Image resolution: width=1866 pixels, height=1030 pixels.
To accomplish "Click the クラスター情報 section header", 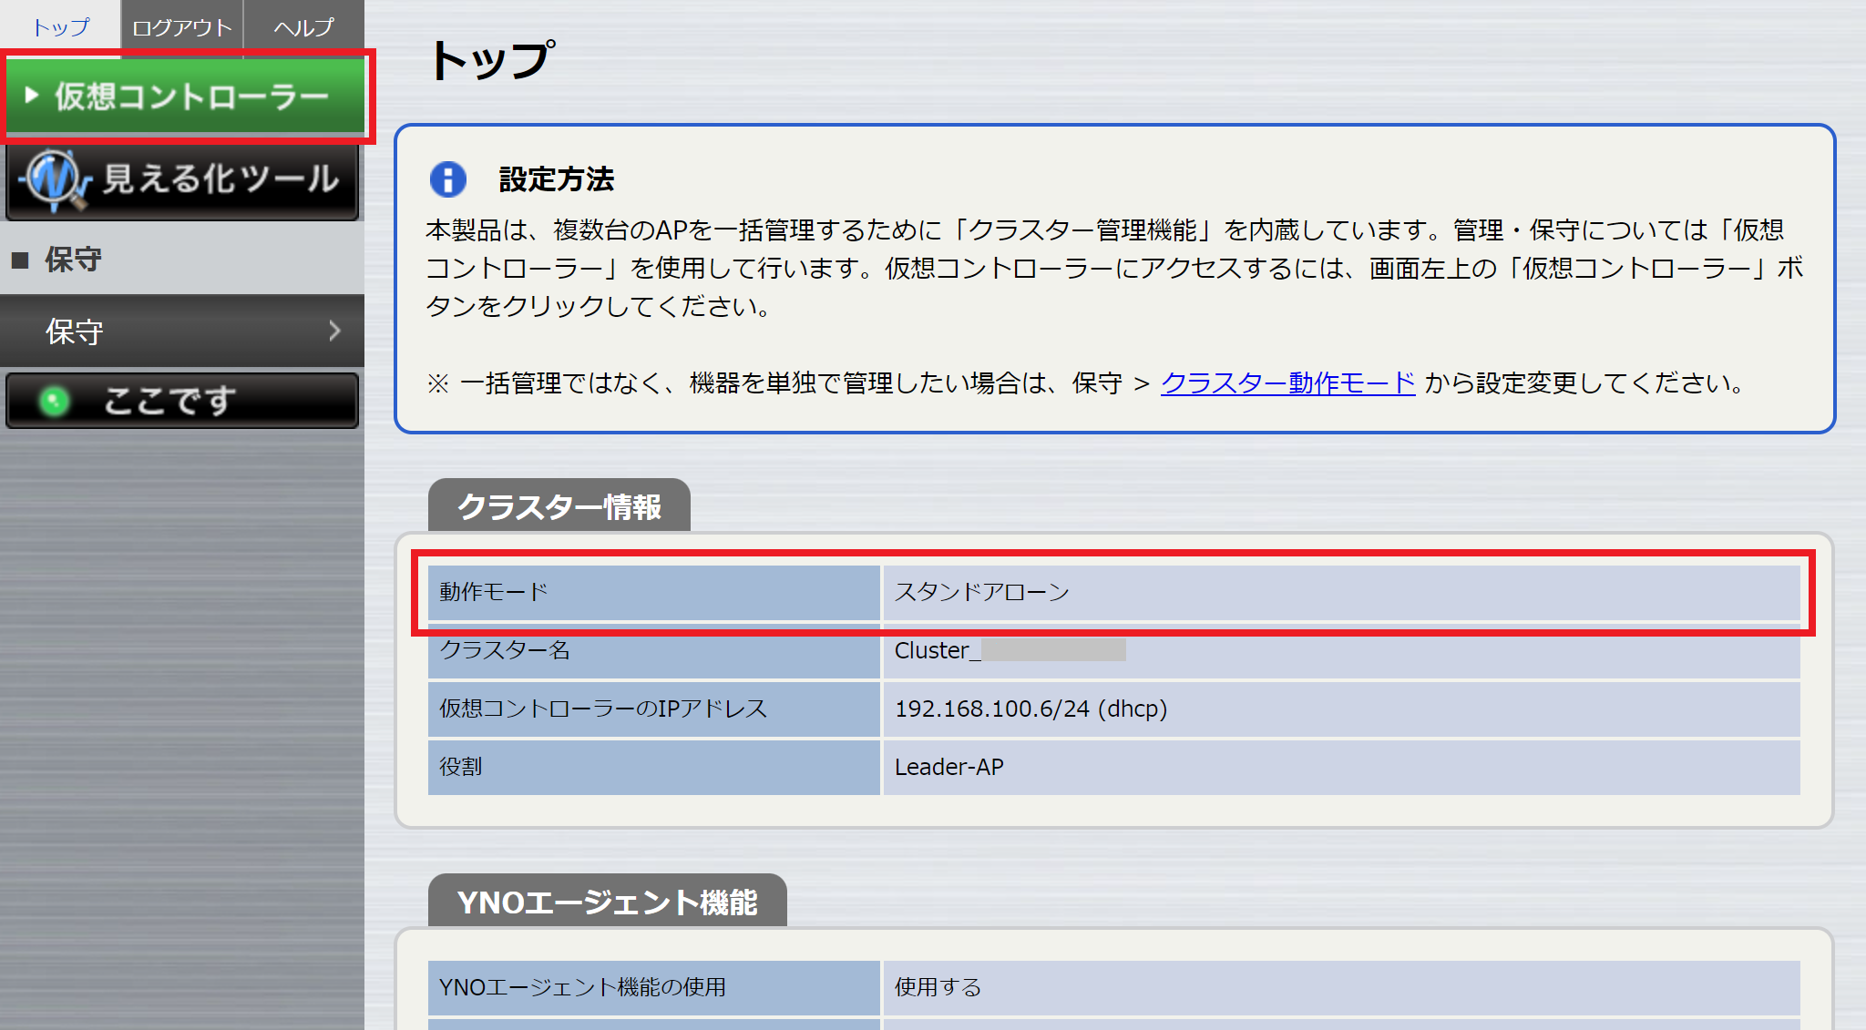I will [559, 506].
